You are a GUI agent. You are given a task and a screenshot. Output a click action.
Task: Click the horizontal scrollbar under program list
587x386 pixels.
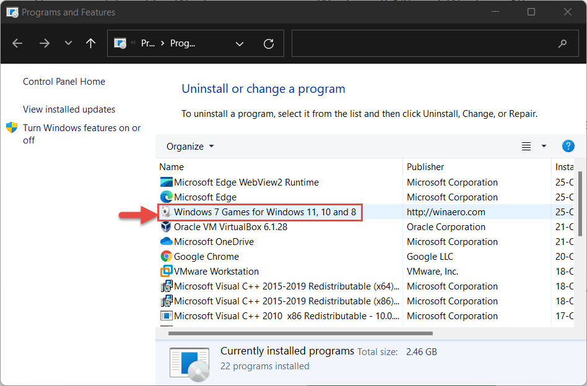(300, 333)
